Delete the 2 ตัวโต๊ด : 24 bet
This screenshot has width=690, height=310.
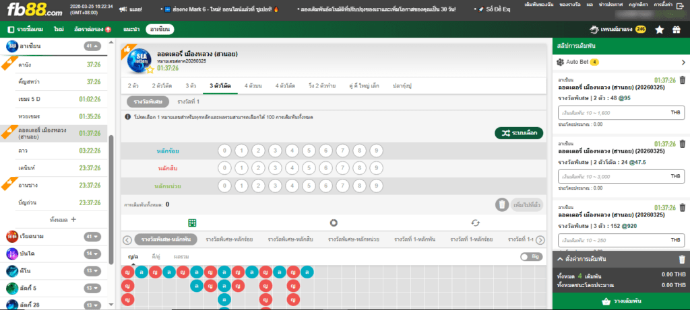(x=683, y=144)
